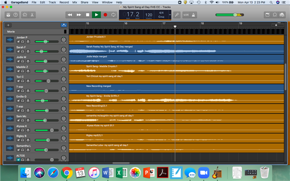
Task: Open the Mix menu
Action: coord(74,2)
